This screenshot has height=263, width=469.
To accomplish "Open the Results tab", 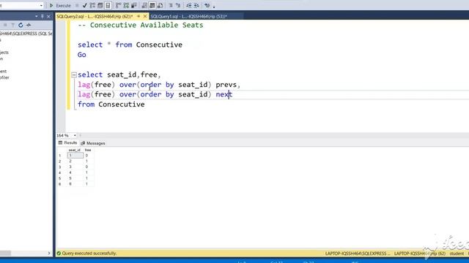I will coord(67,143).
